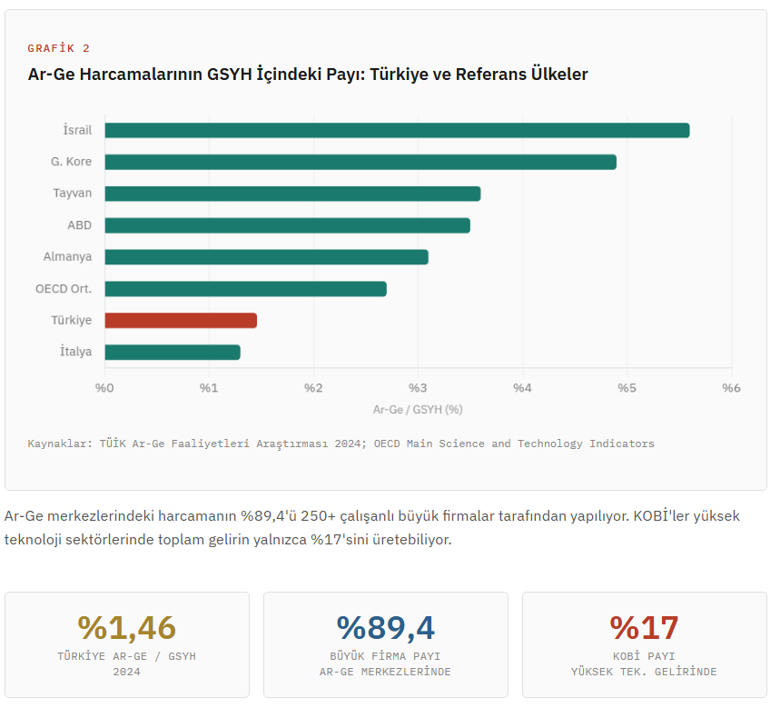Click the Almanya green bar
Image resolution: width=780 pixels, height=708 pixels.
pos(266,257)
